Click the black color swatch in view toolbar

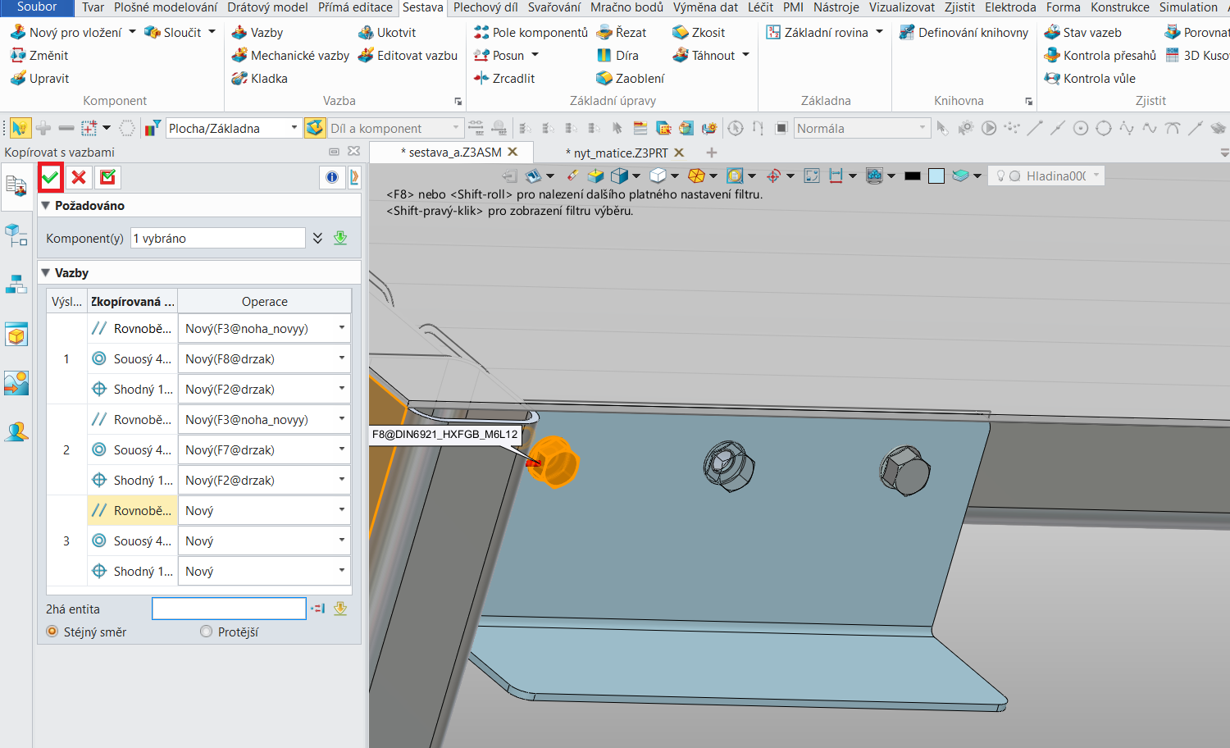click(x=912, y=176)
